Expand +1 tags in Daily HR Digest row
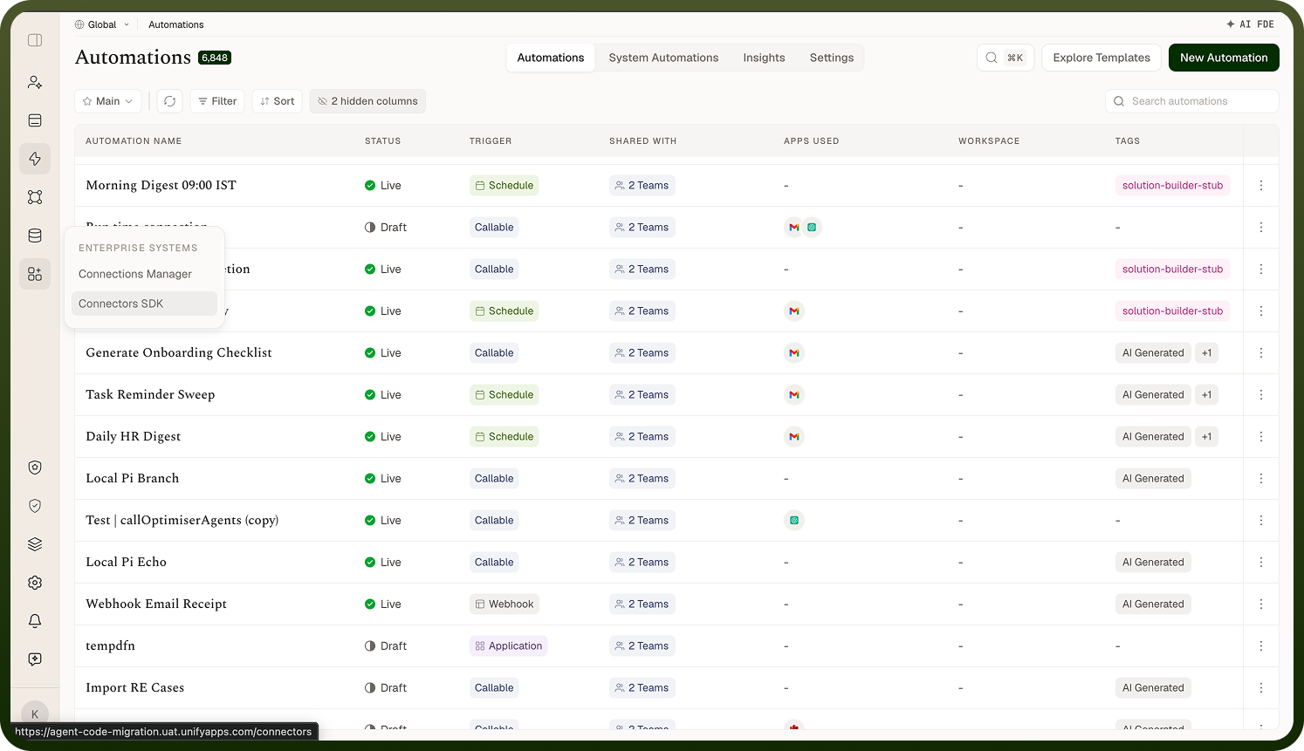This screenshot has width=1304, height=751. coord(1206,437)
